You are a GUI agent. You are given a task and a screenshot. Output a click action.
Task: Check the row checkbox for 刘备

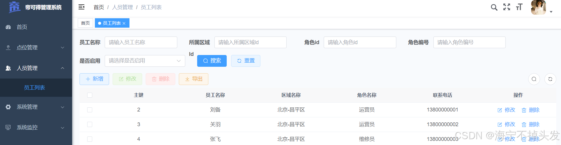coord(90,110)
